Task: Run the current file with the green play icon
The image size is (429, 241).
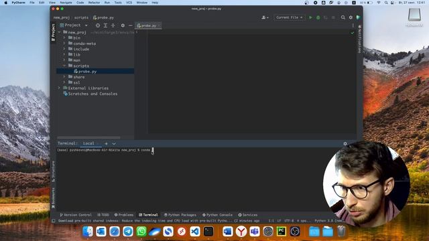Action: point(310,17)
